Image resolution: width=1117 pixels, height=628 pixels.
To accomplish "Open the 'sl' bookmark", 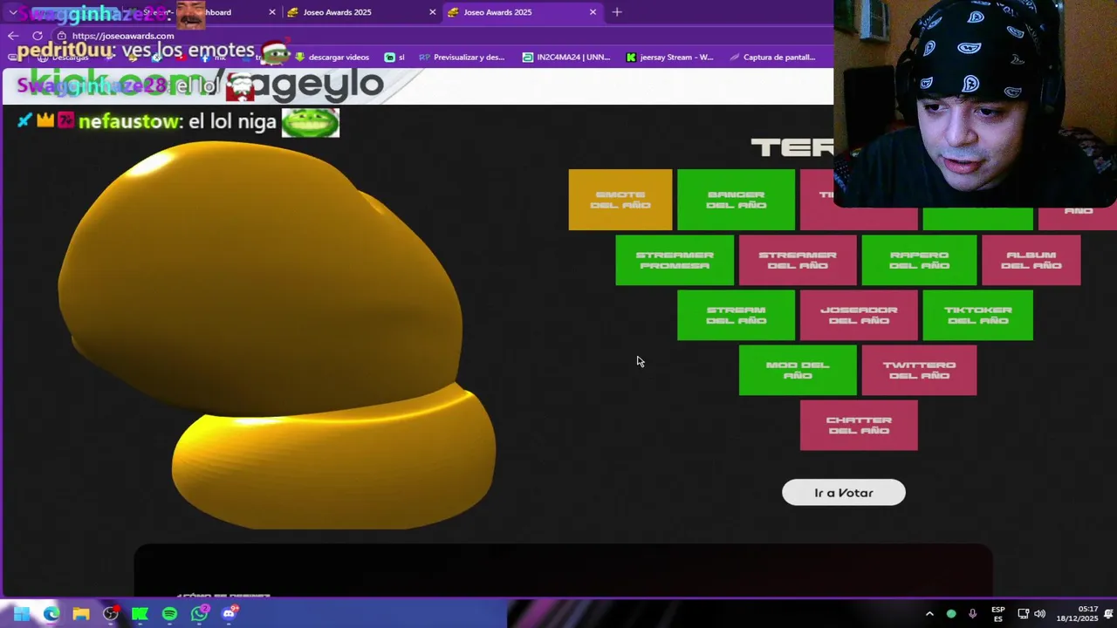I will [x=394, y=58].
